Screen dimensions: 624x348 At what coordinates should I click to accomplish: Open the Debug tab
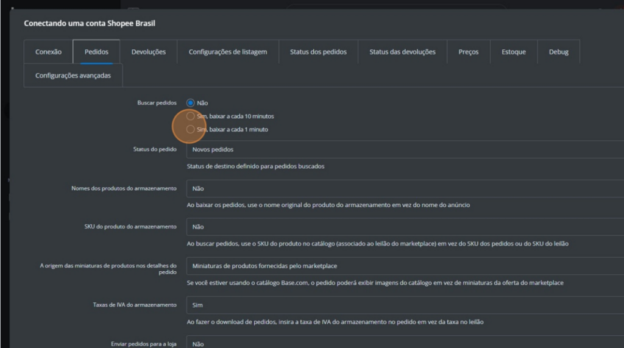pyautogui.click(x=558, y=52)
